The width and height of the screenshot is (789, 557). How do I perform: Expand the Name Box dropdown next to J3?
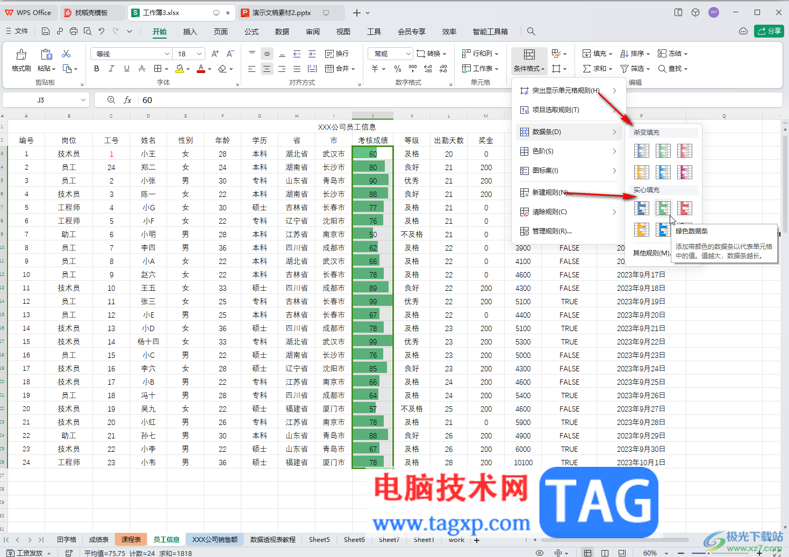click(x=83, y=100)
